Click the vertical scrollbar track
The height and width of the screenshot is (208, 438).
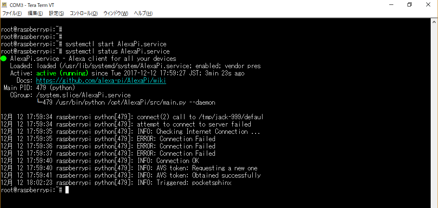click(434, 116)
